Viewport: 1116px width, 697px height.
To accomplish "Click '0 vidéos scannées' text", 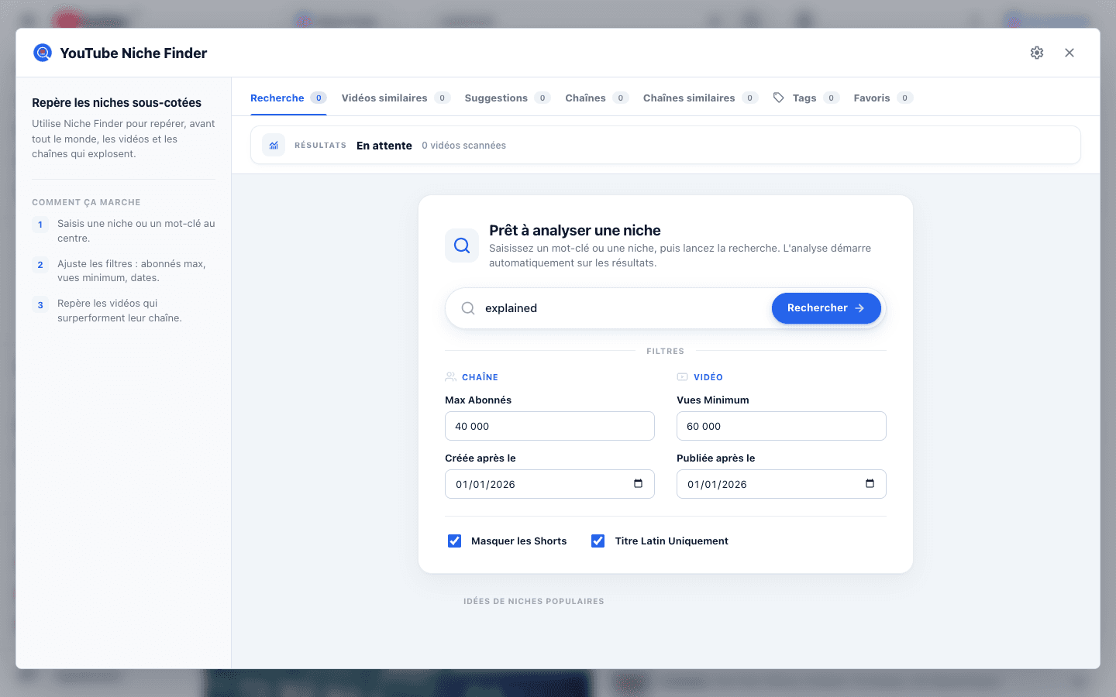I will tap(463, 146).
